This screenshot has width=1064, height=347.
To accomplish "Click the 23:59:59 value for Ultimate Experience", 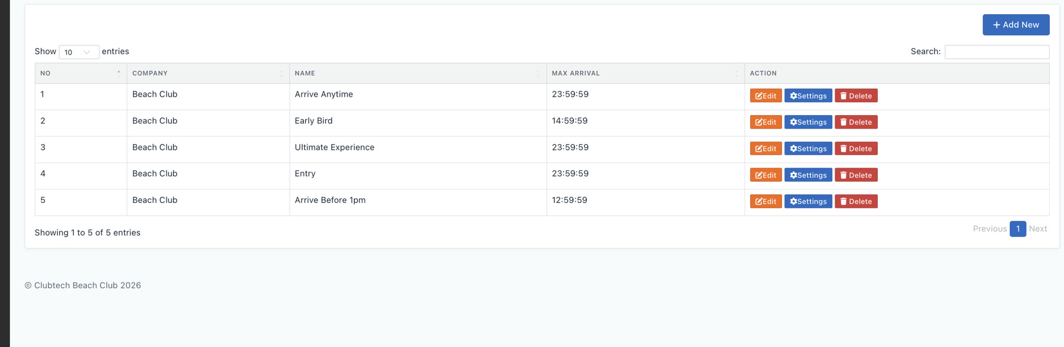I will [x=570, y=148].
